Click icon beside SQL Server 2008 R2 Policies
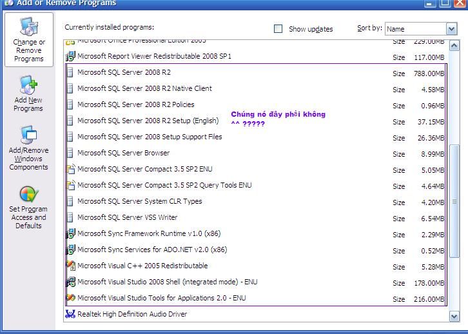This screenshot has width=468, height=334. (70, 104)
